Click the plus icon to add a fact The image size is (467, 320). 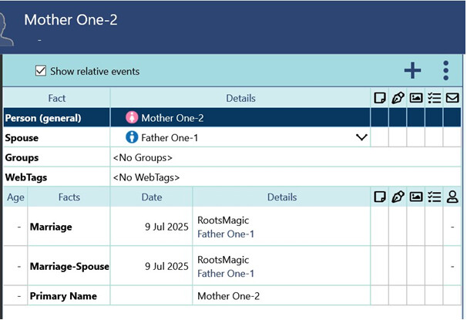(412, 71)
